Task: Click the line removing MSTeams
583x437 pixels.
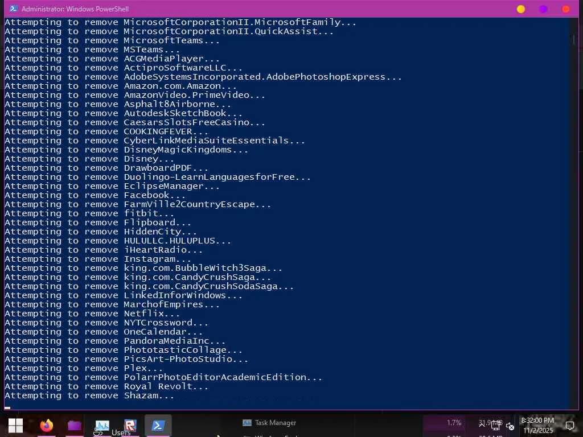Action: tap(92, 50)
